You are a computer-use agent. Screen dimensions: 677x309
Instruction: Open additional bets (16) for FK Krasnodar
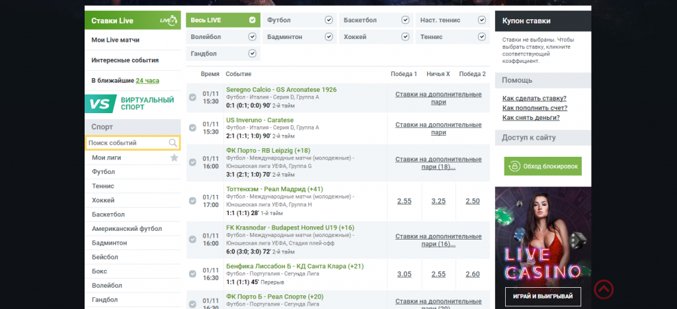click(x=438, y=240)
